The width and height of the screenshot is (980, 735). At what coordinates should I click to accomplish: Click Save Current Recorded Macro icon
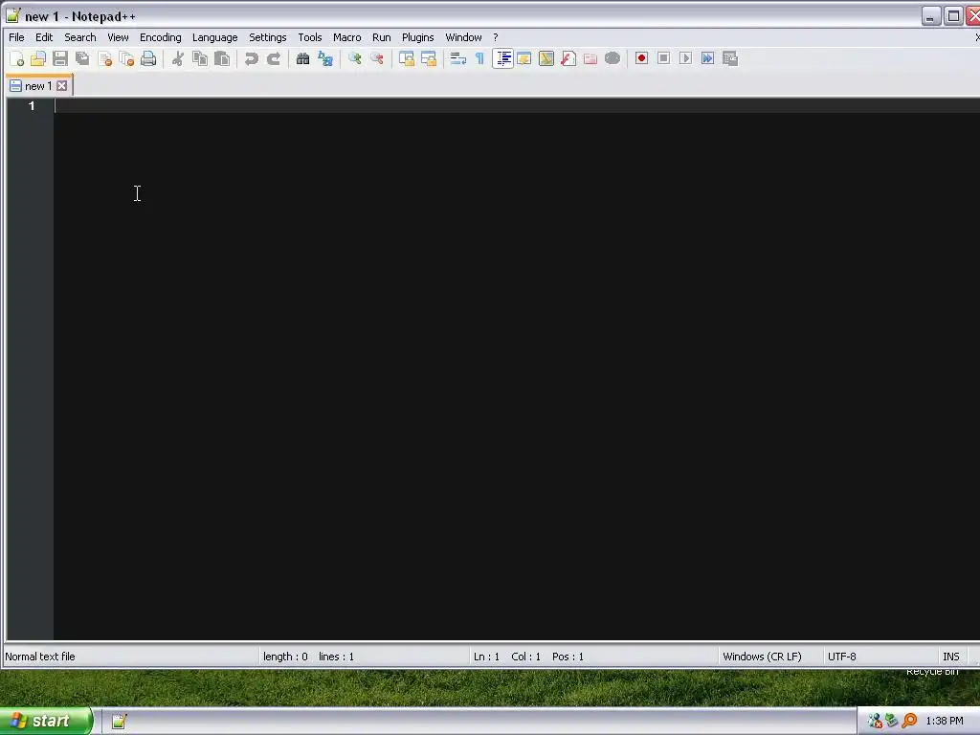click(730, 58)
